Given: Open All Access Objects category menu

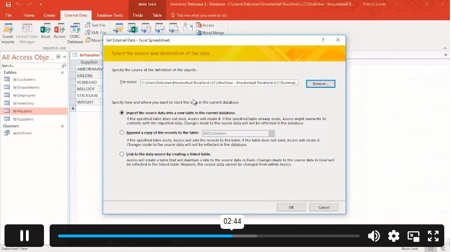Looking at the screenshot, I should pos(59,57).
